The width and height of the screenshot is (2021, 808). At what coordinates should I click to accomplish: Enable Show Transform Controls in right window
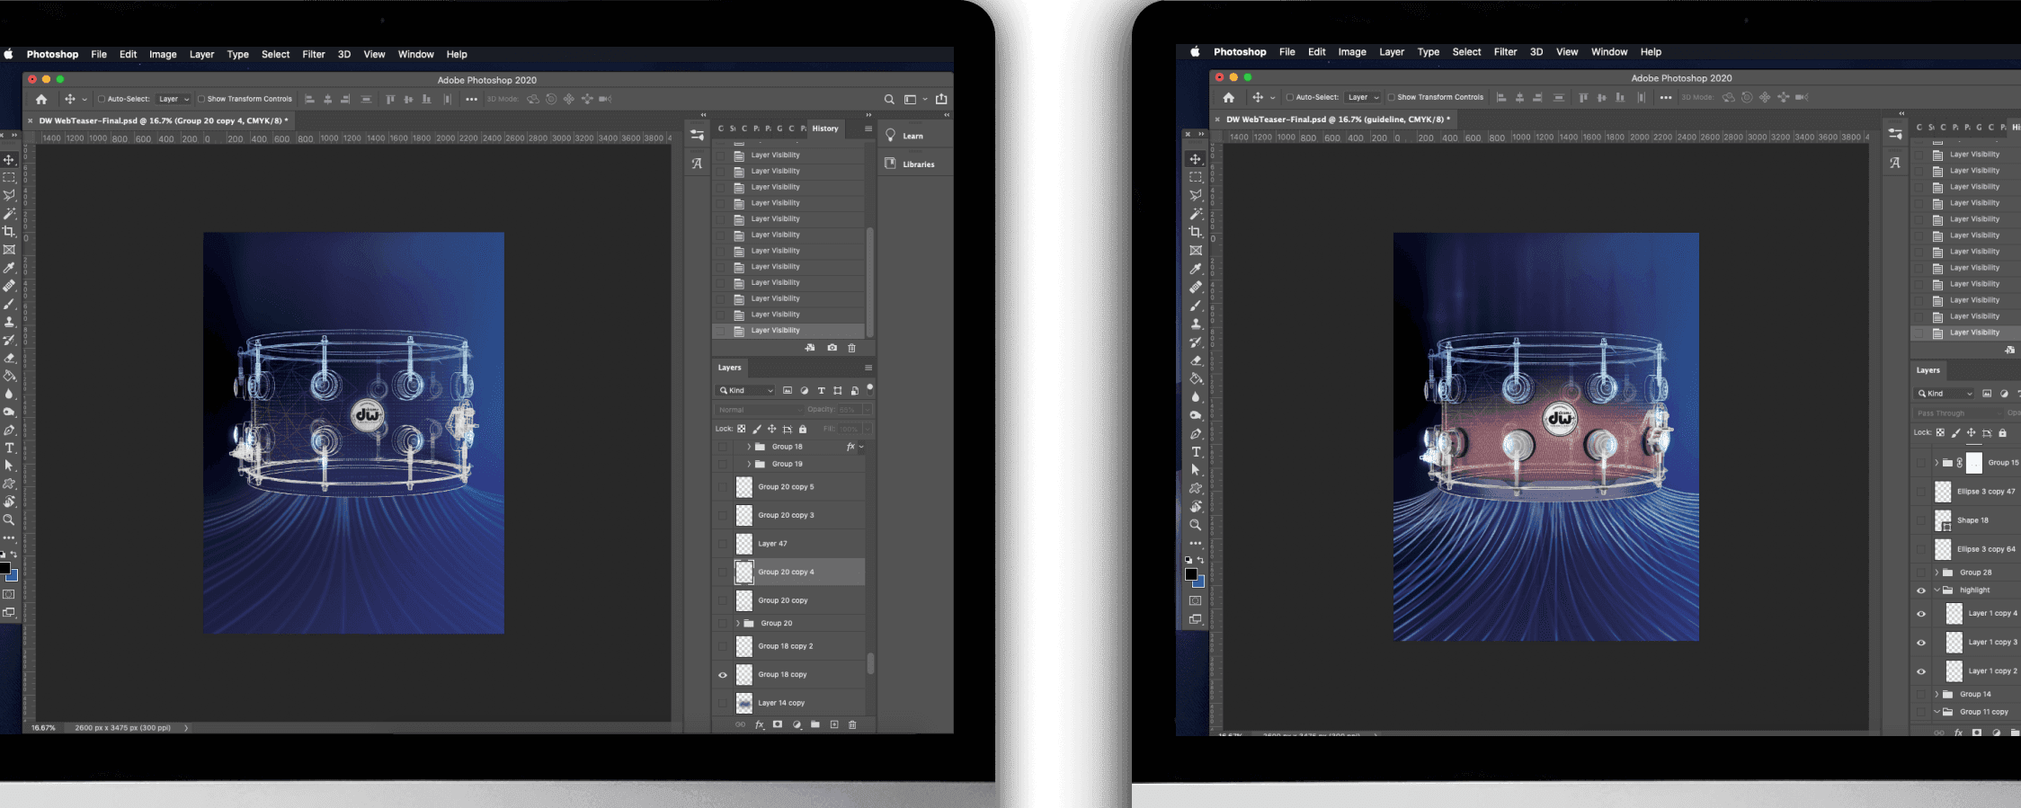(1391, 97)
